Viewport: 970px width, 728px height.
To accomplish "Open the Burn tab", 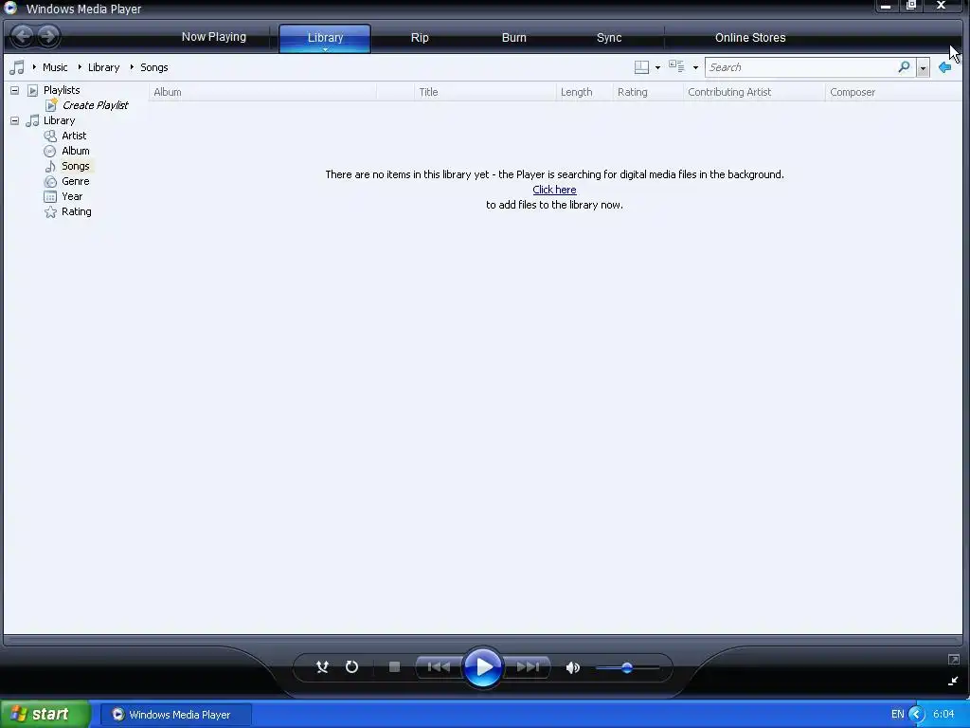I will (x=514, y=38).
